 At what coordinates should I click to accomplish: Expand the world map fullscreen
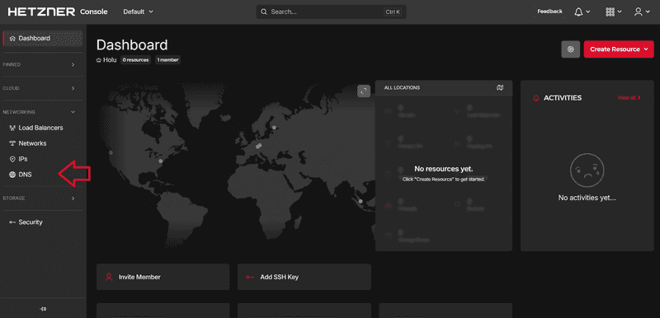pyautogui.click(x=364, y=91)
